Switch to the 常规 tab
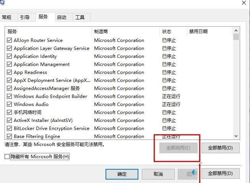The height and width of the screenshot is (183, 250). [7, 17]
